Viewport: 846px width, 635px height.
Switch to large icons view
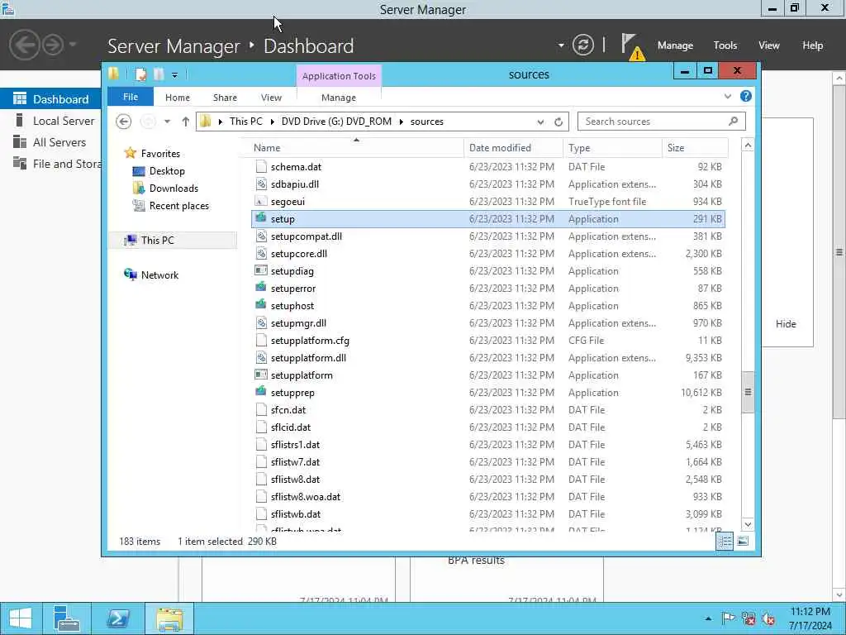point(743,541)
